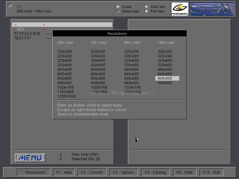Select TEST.TXT file
The height and width of the screenshot is (179, 239).
(23, 38)
